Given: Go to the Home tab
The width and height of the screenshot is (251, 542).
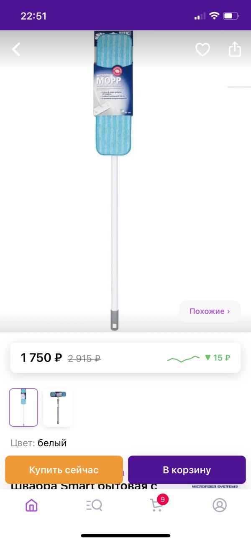Looking at the screenshot, I should (31, 506).
